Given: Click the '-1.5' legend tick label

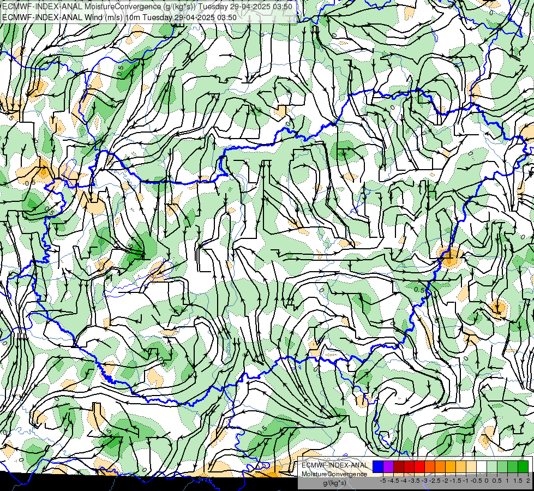Looking at the screenshot, I should [455, 481].
